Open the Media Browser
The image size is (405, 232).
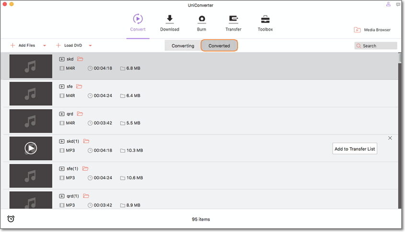[x=372, y=30]
